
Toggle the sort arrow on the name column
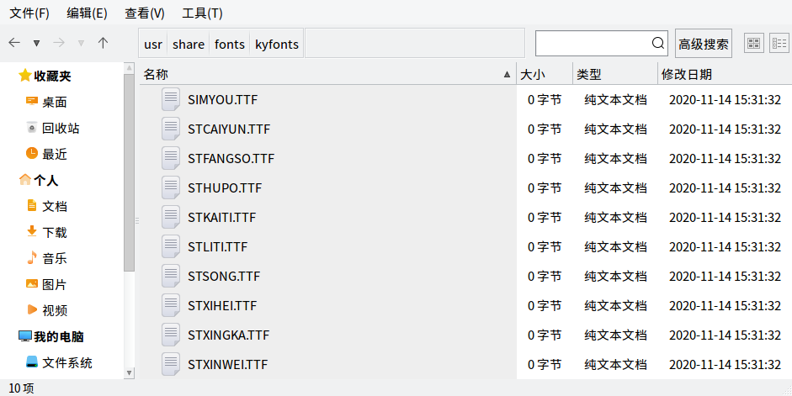click(x=507, y=75)
